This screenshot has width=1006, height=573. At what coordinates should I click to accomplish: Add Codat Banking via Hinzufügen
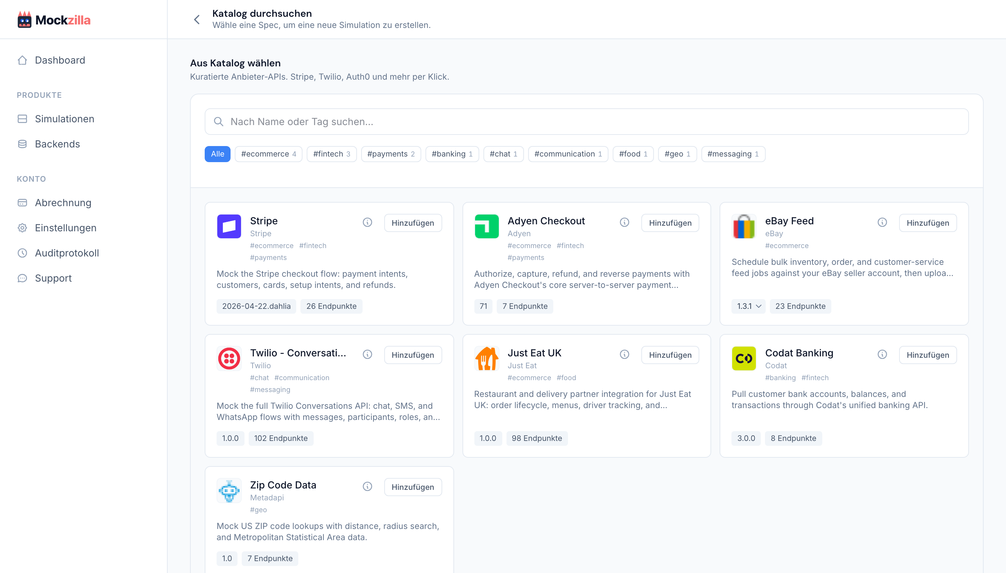[x=928, y=355]
